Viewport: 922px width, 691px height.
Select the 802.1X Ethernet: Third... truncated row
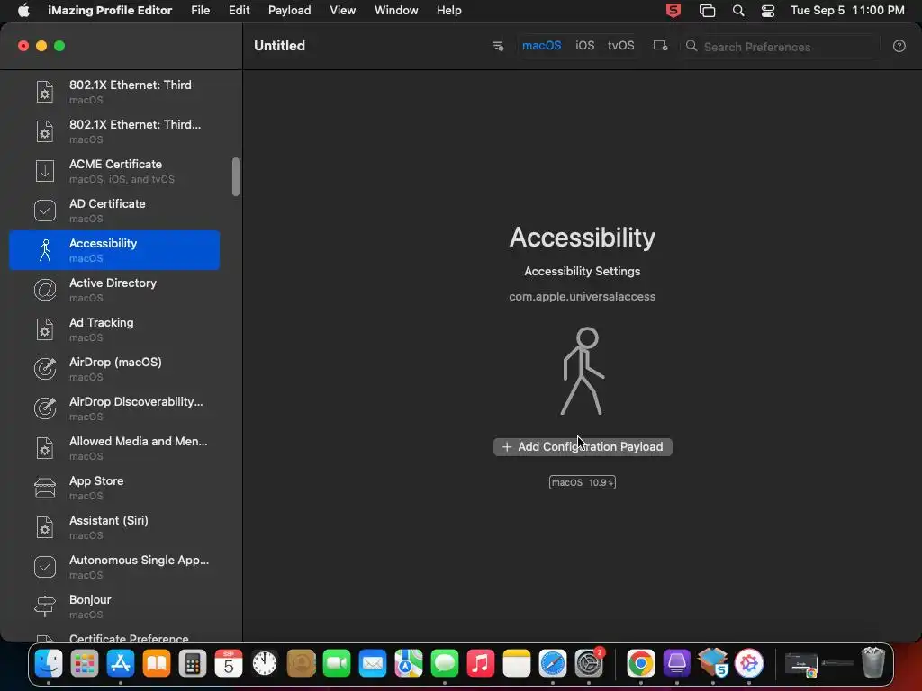(x=114, y=131)
